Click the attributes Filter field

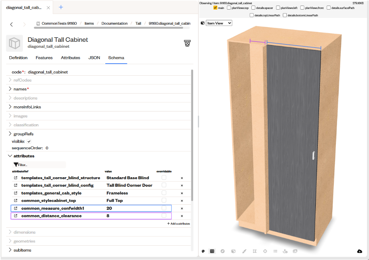pos(39,165)
